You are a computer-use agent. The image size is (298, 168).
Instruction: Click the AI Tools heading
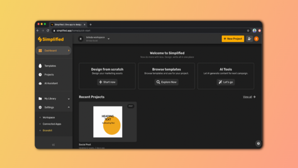[226, 69]
